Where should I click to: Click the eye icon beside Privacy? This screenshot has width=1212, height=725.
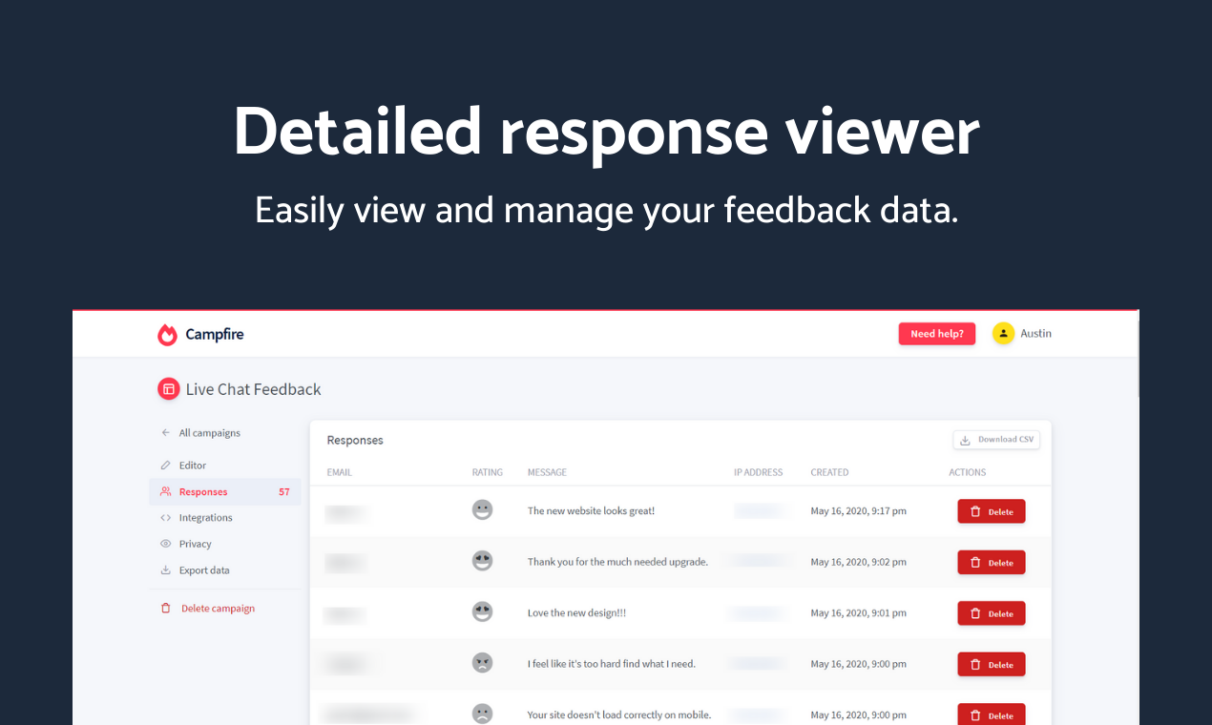point(166,544)
